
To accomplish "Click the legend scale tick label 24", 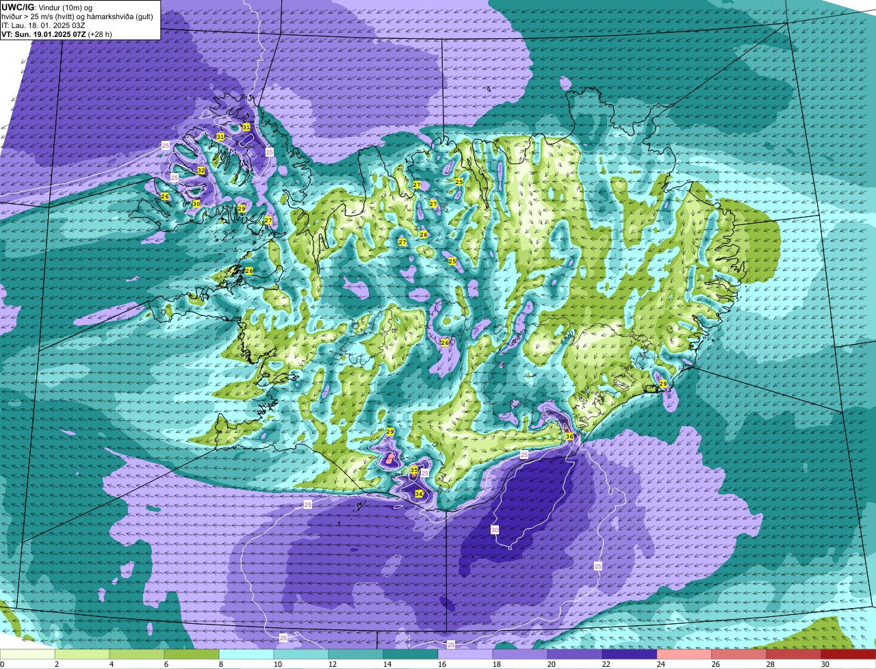I will (x=660, y=664).
